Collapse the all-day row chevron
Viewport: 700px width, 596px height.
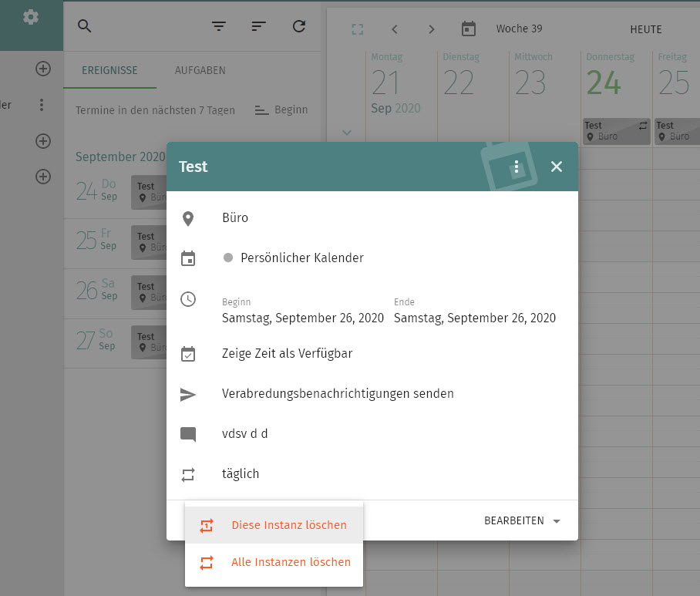[x=346, y=133]
